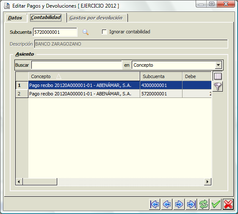Image resolution: width=238 pixels, height=214 pixels.
Task: Cancel with the red X button
Action: 228,204
